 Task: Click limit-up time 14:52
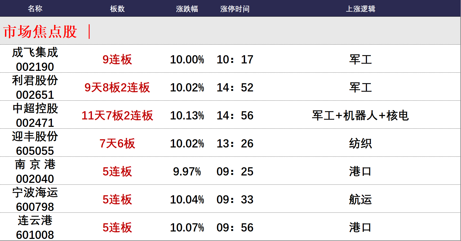pos(235,87)
